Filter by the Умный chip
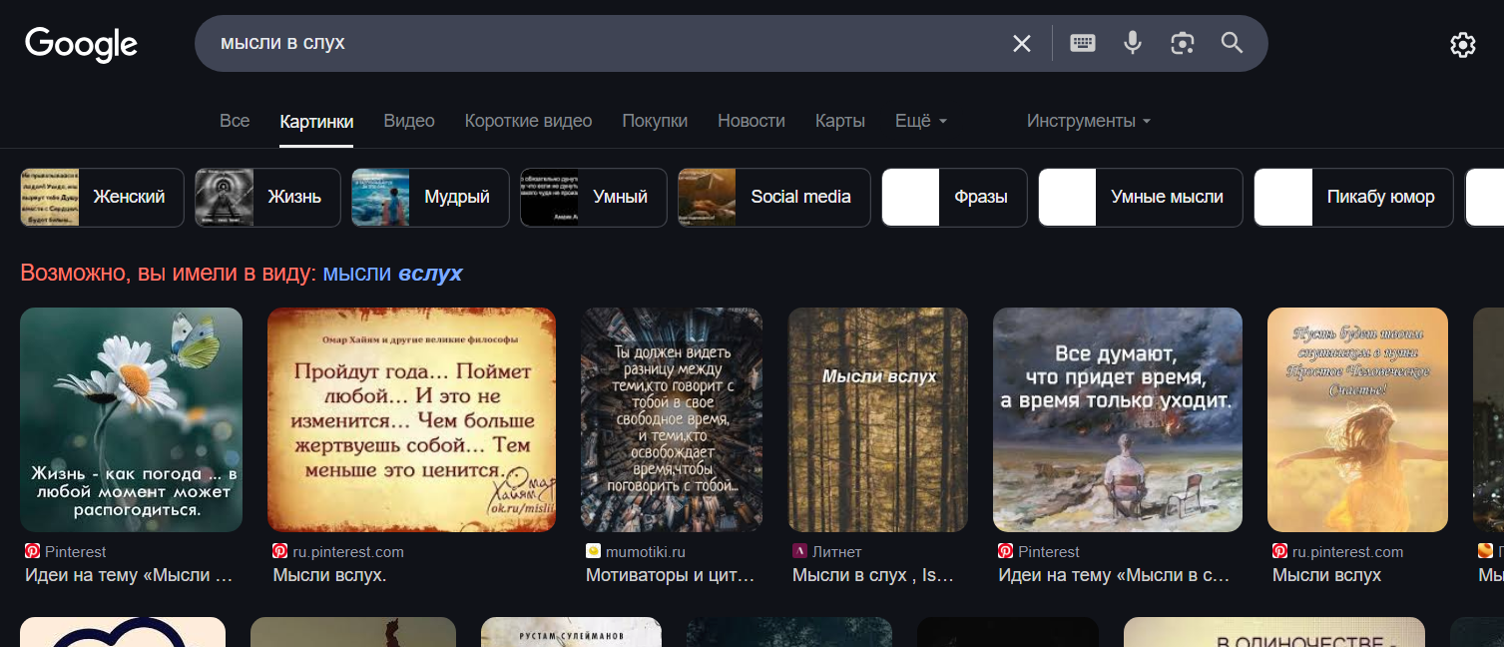The height and width of the screenshot is (647, 1504). pos(594,198)
